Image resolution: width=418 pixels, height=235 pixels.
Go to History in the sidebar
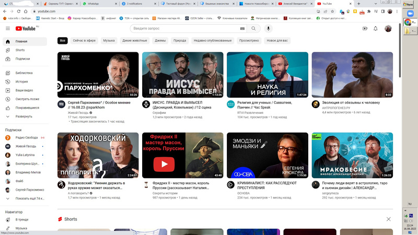point(21,81)
